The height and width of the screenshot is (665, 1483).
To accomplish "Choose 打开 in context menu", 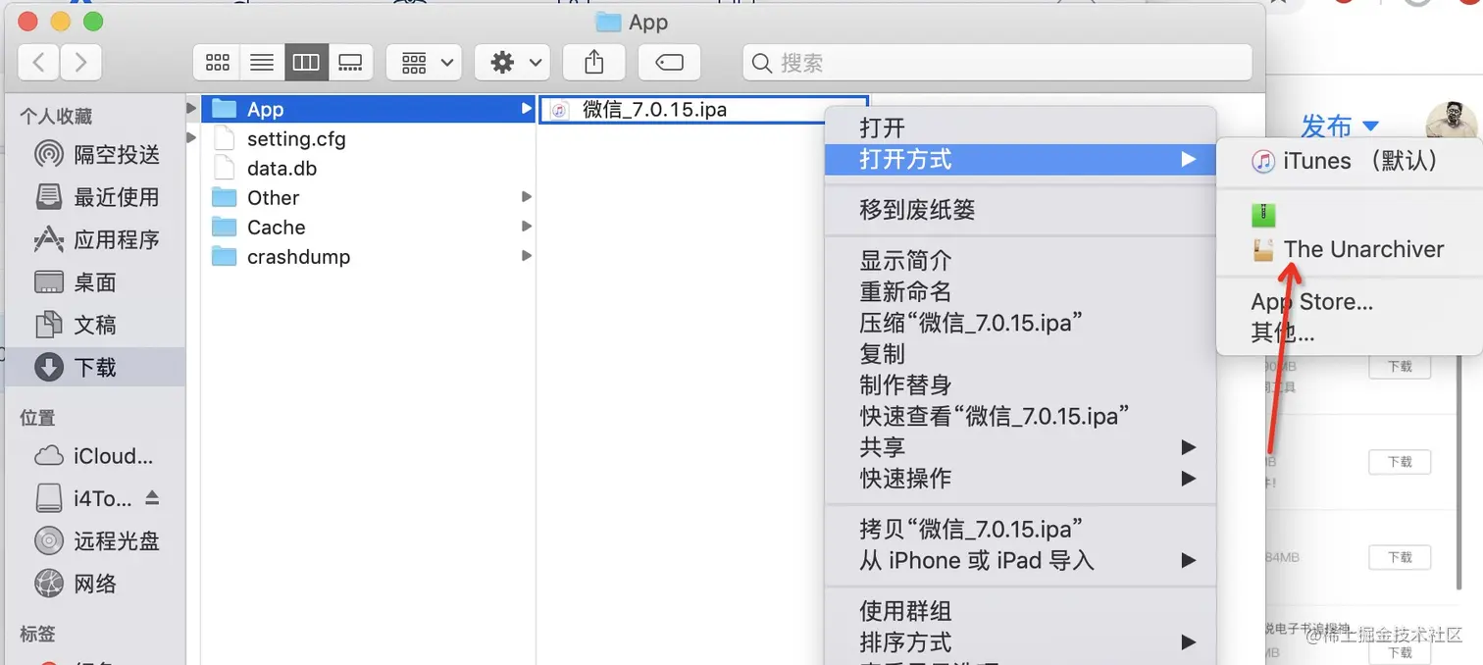I will click(x=1020, y=128).
